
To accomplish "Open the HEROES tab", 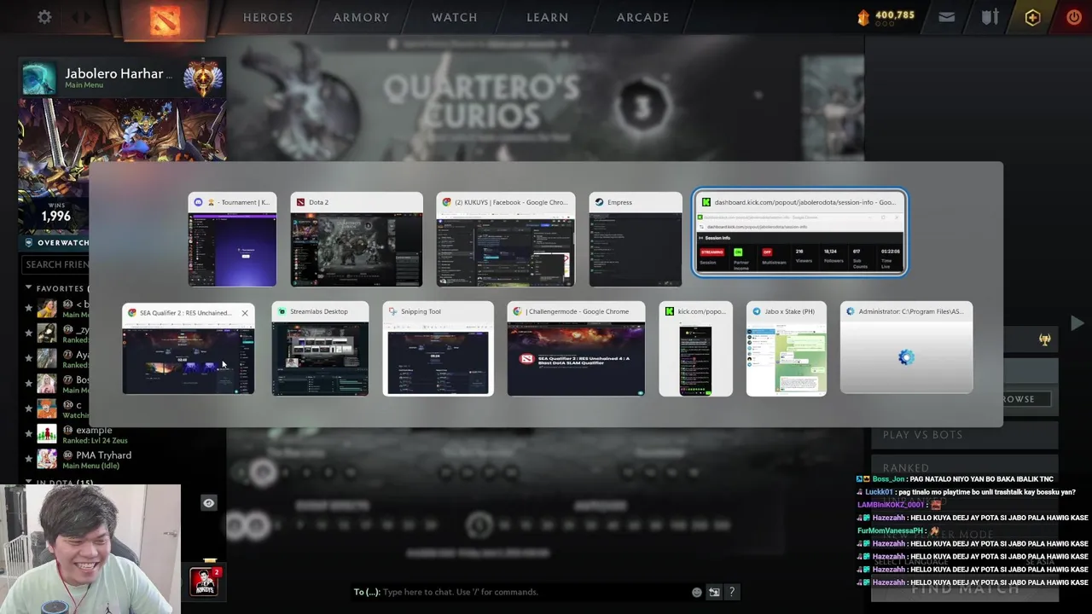I will (268, 17).
